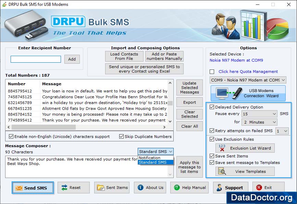Click the Support person icon

click(x=219, y=188)
